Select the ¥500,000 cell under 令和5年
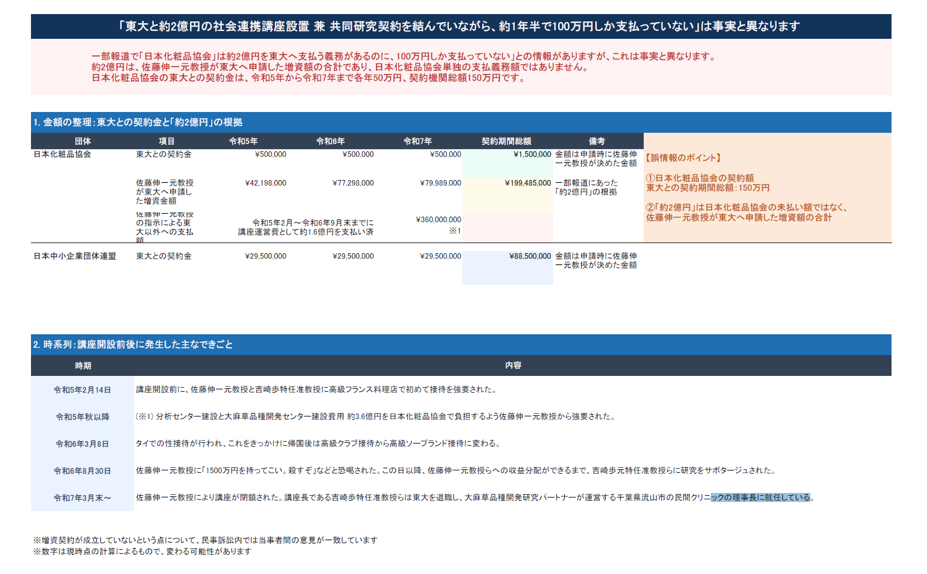Screen dimensions: 927x574 point(271,154)
